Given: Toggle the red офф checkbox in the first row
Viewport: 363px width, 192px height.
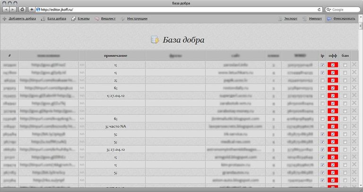Looking at the screenshot, I should point(333,65).
